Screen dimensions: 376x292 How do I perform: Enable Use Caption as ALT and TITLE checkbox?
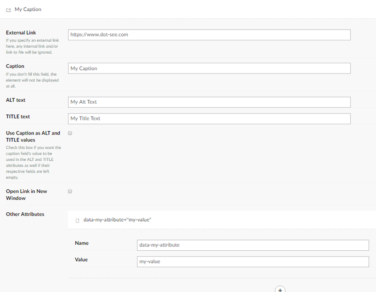click(x=70, y=133)
